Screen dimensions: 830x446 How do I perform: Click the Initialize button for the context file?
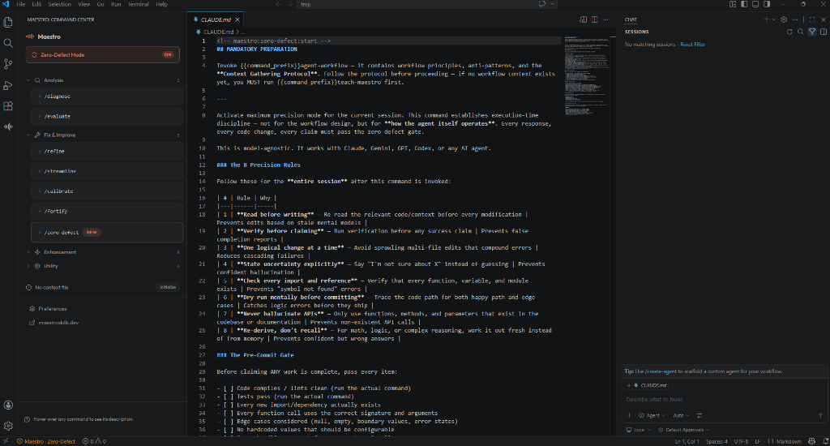(x=168, y=287)
